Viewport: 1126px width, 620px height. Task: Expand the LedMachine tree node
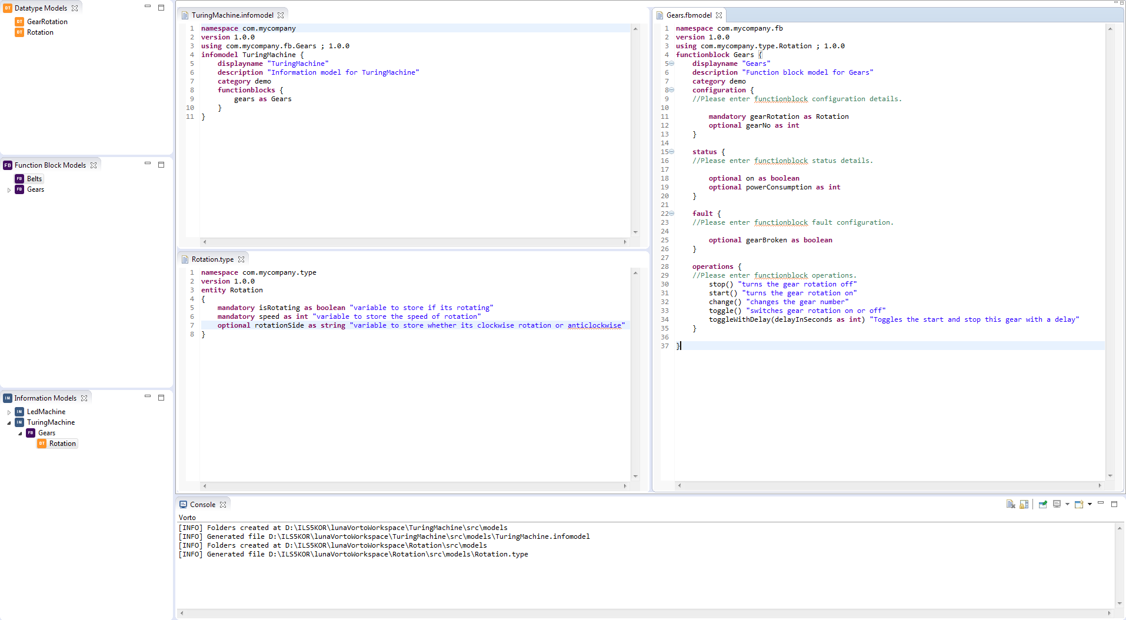tap(9, 412)
